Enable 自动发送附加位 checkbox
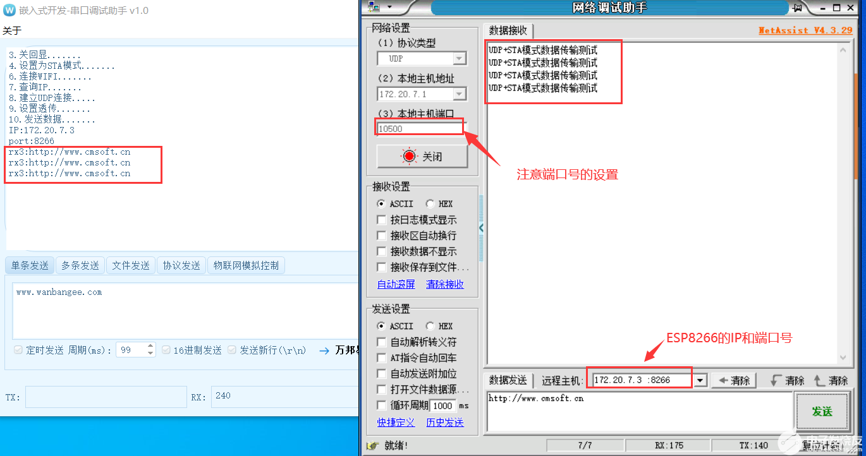The width and height of the screenshot is (866, 456). [381, 374]
